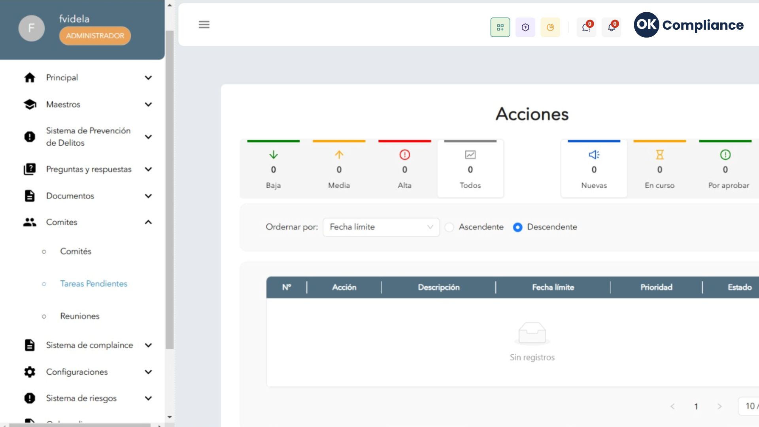
Task: Expand the Principal menu chevron
Action: pyautogui.click(x=148, y=77)
